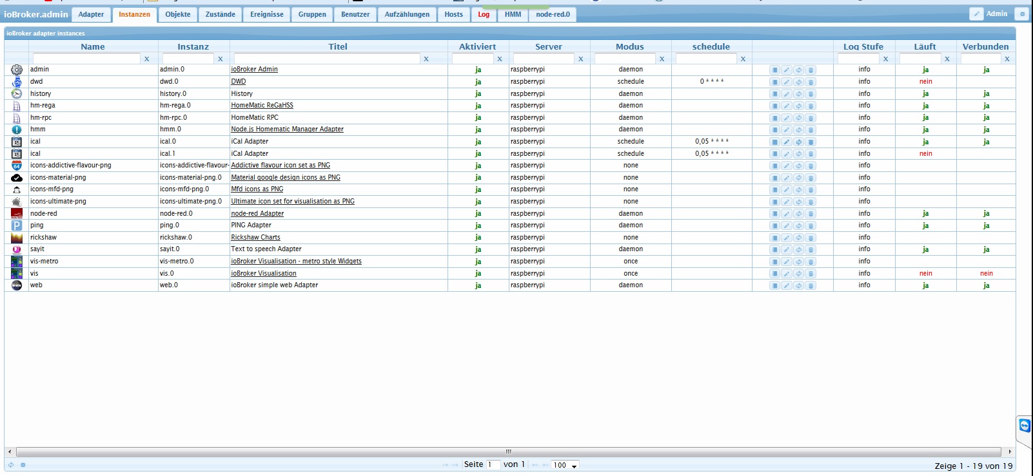Open the HomeMatic ReGaHSS link
1033x476 pixels.
pyautogui.click(x=262, y=106)
